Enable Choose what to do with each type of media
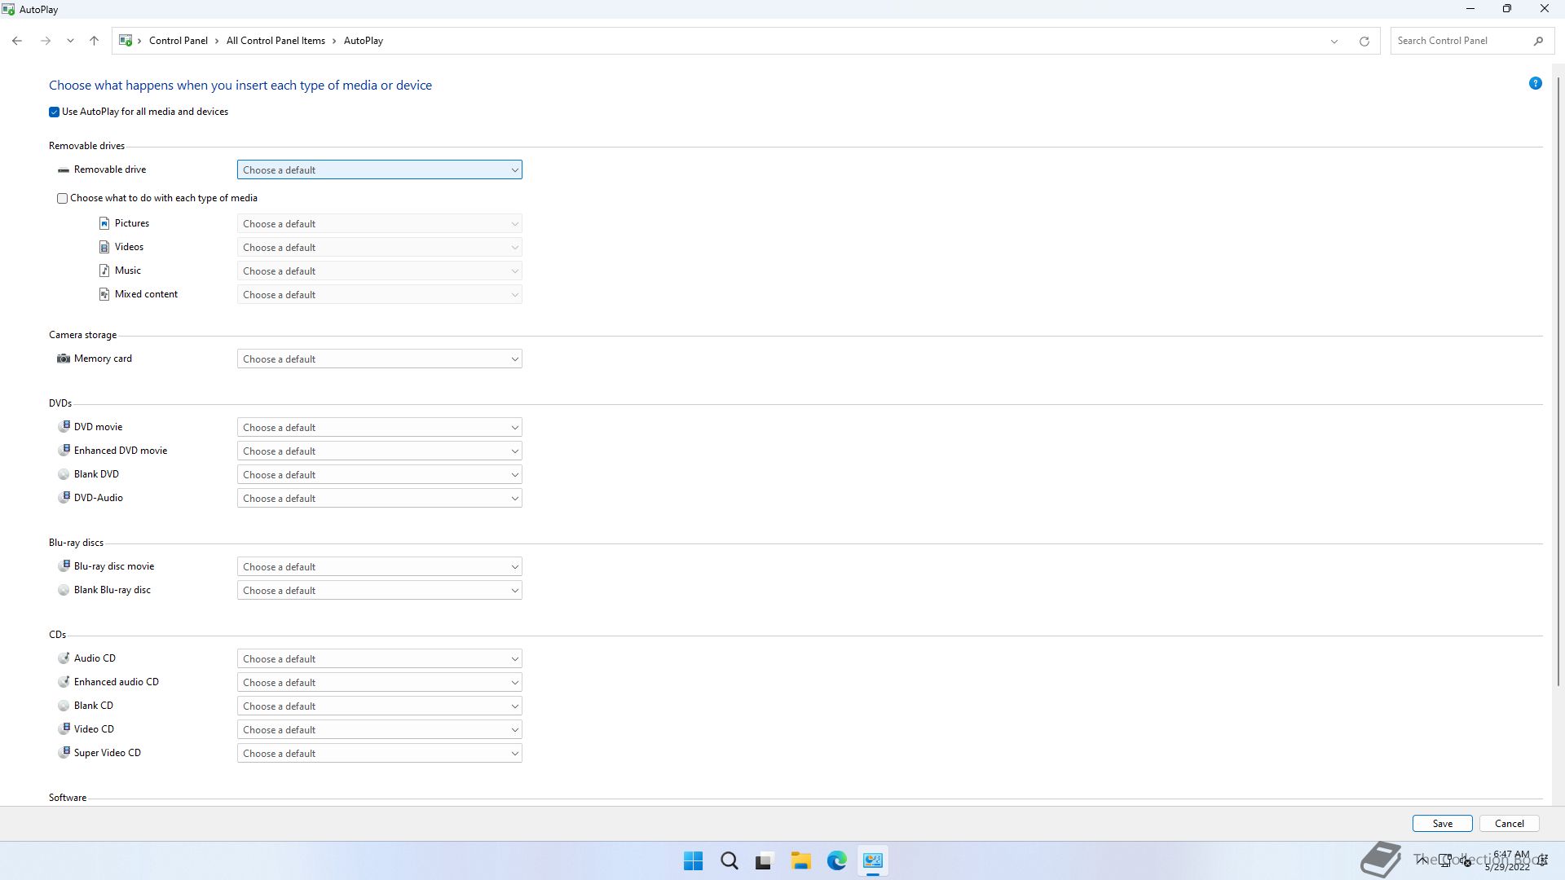The image size is (1565, 880). coord(63,199)
